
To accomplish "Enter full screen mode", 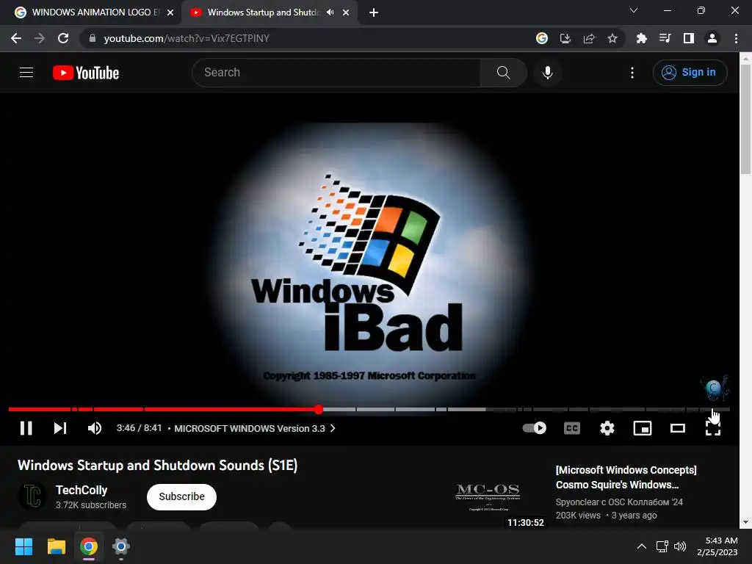I will click(713, 428).
